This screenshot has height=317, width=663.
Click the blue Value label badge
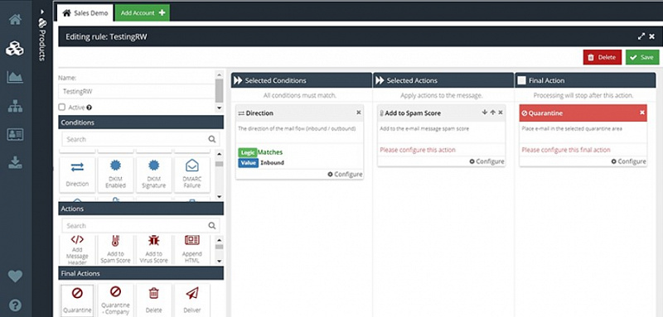click(248, 163)
